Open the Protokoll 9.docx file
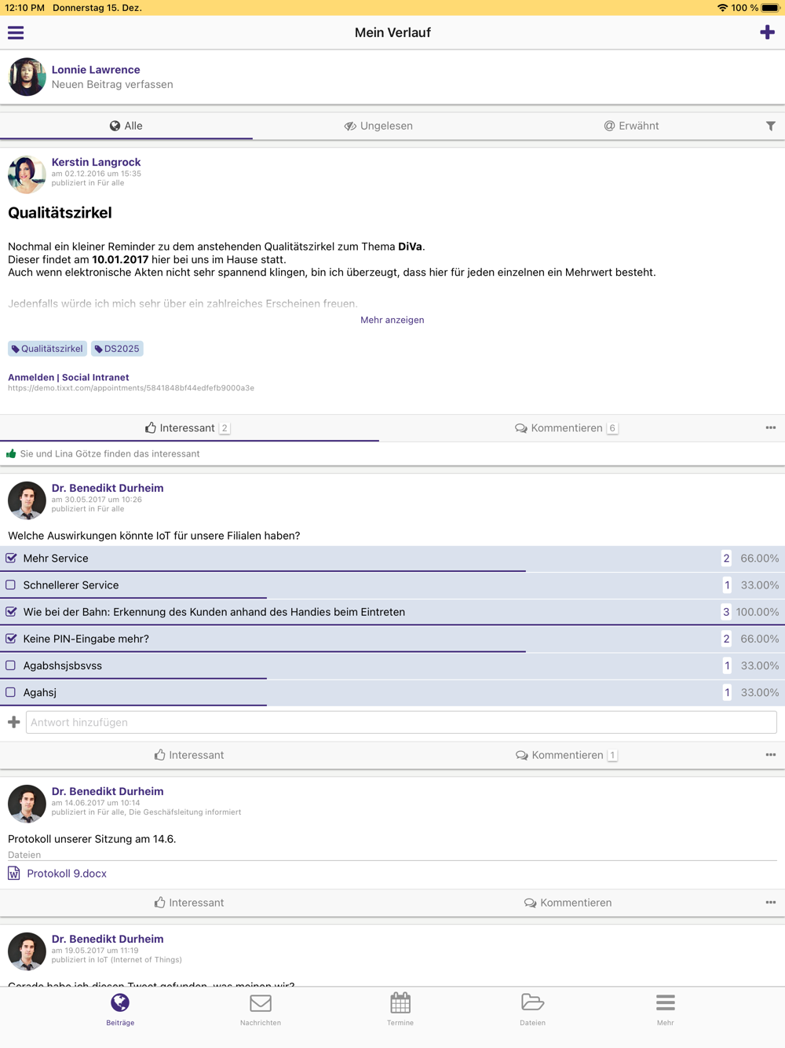 [67, 874]
